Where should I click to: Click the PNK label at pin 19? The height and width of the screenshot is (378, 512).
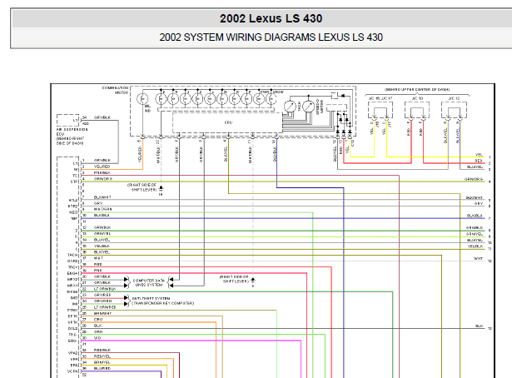pos(98,271)
